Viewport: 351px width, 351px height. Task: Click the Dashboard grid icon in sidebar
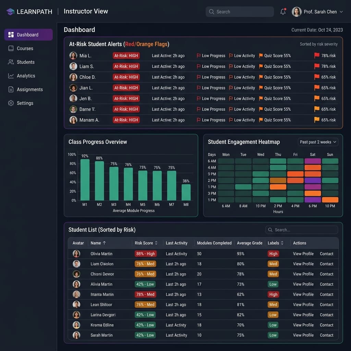click(11, 35)
